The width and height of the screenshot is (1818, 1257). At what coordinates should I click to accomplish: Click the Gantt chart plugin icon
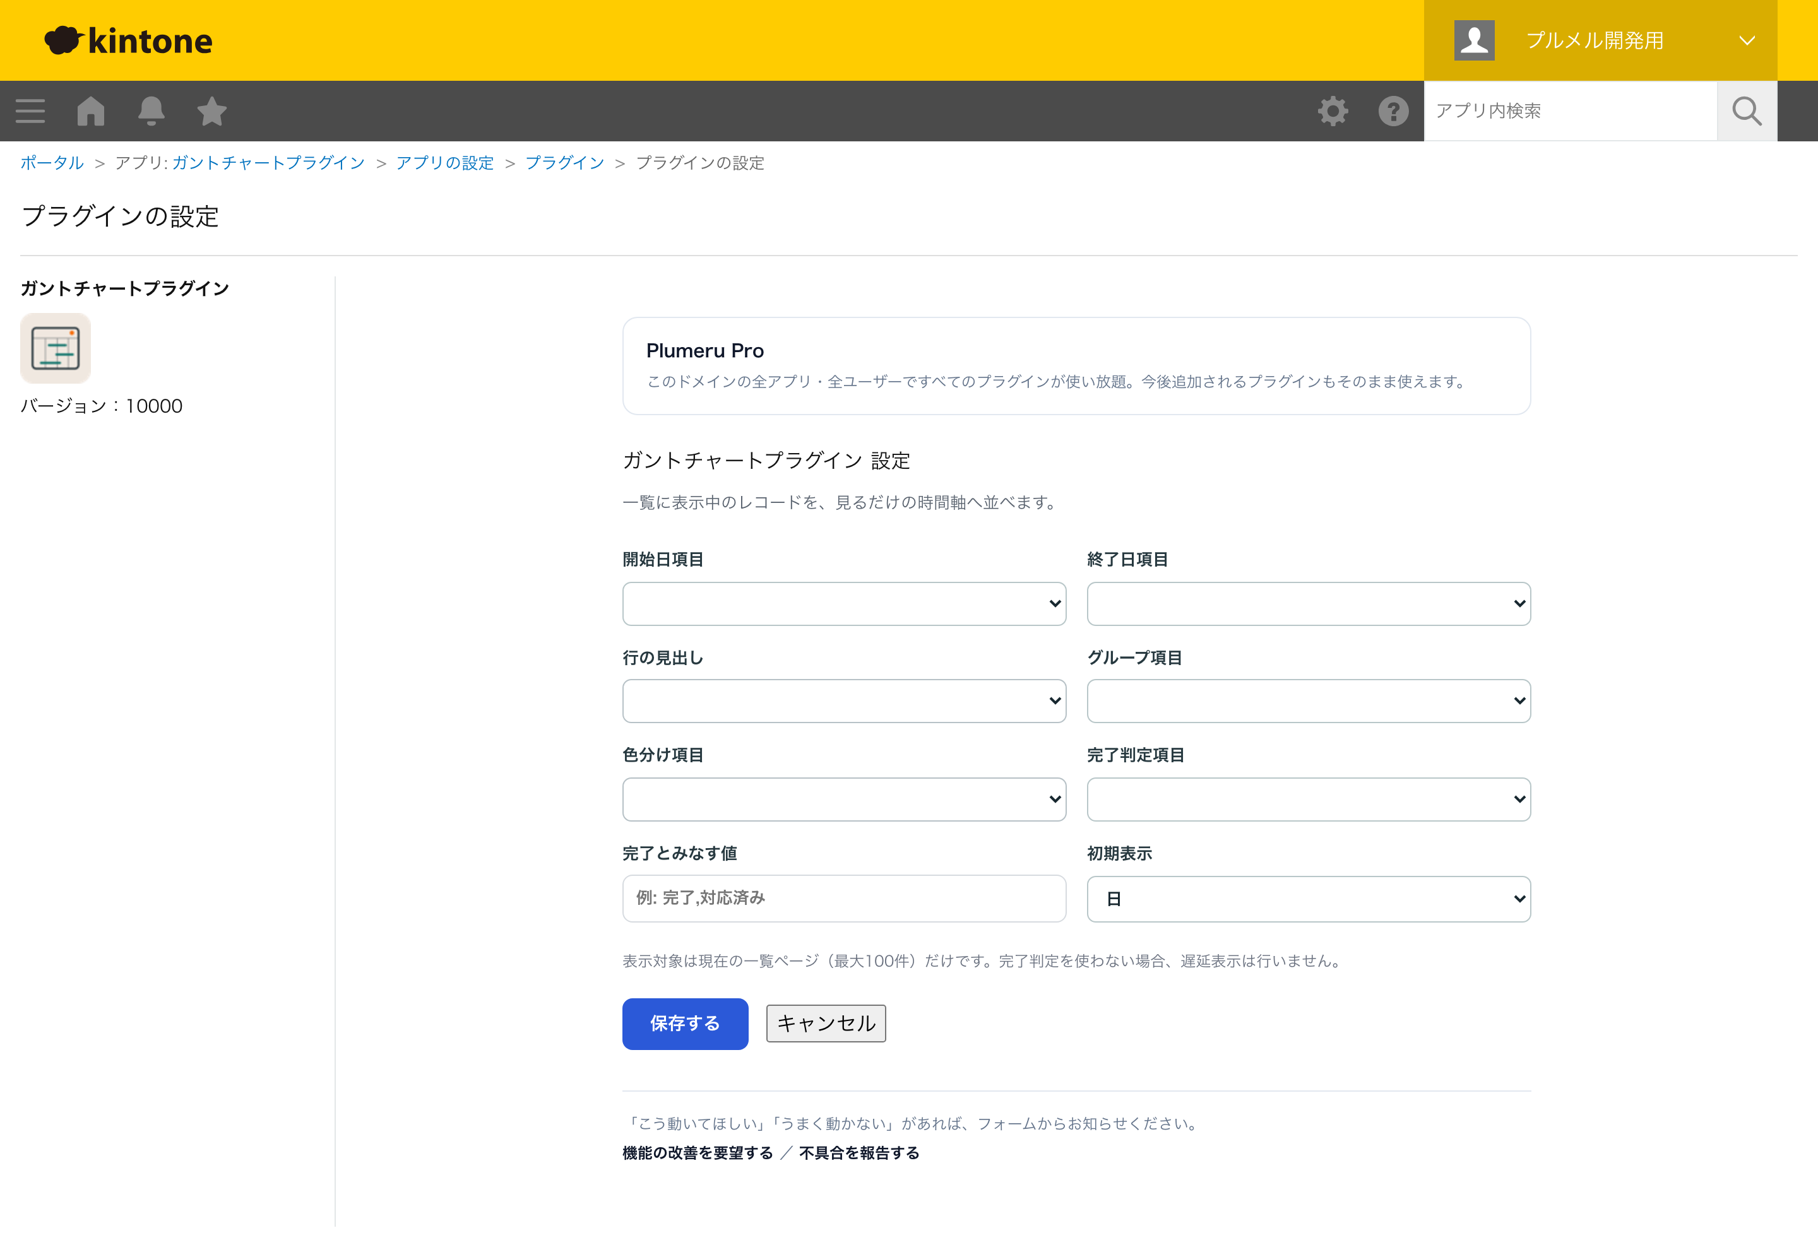(x=55, y=348)
